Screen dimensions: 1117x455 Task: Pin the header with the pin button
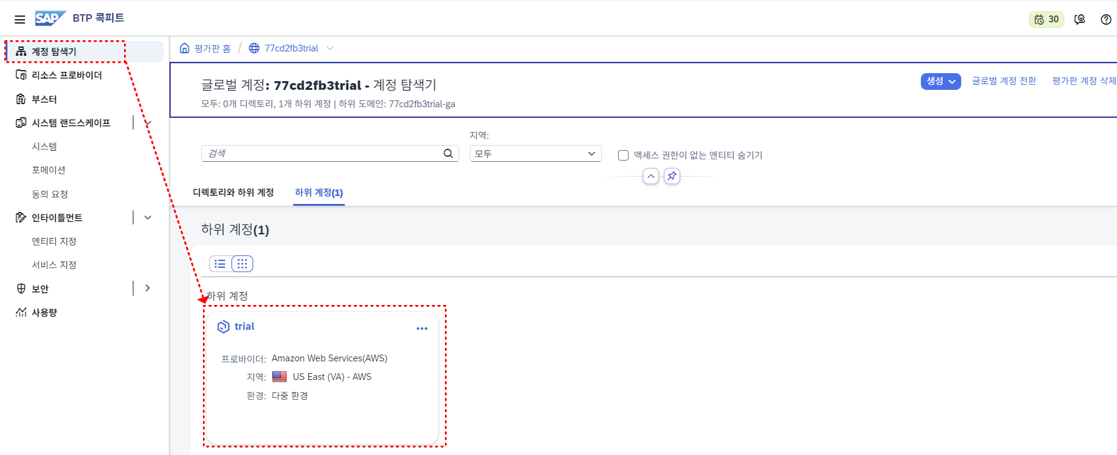(671, 176)
